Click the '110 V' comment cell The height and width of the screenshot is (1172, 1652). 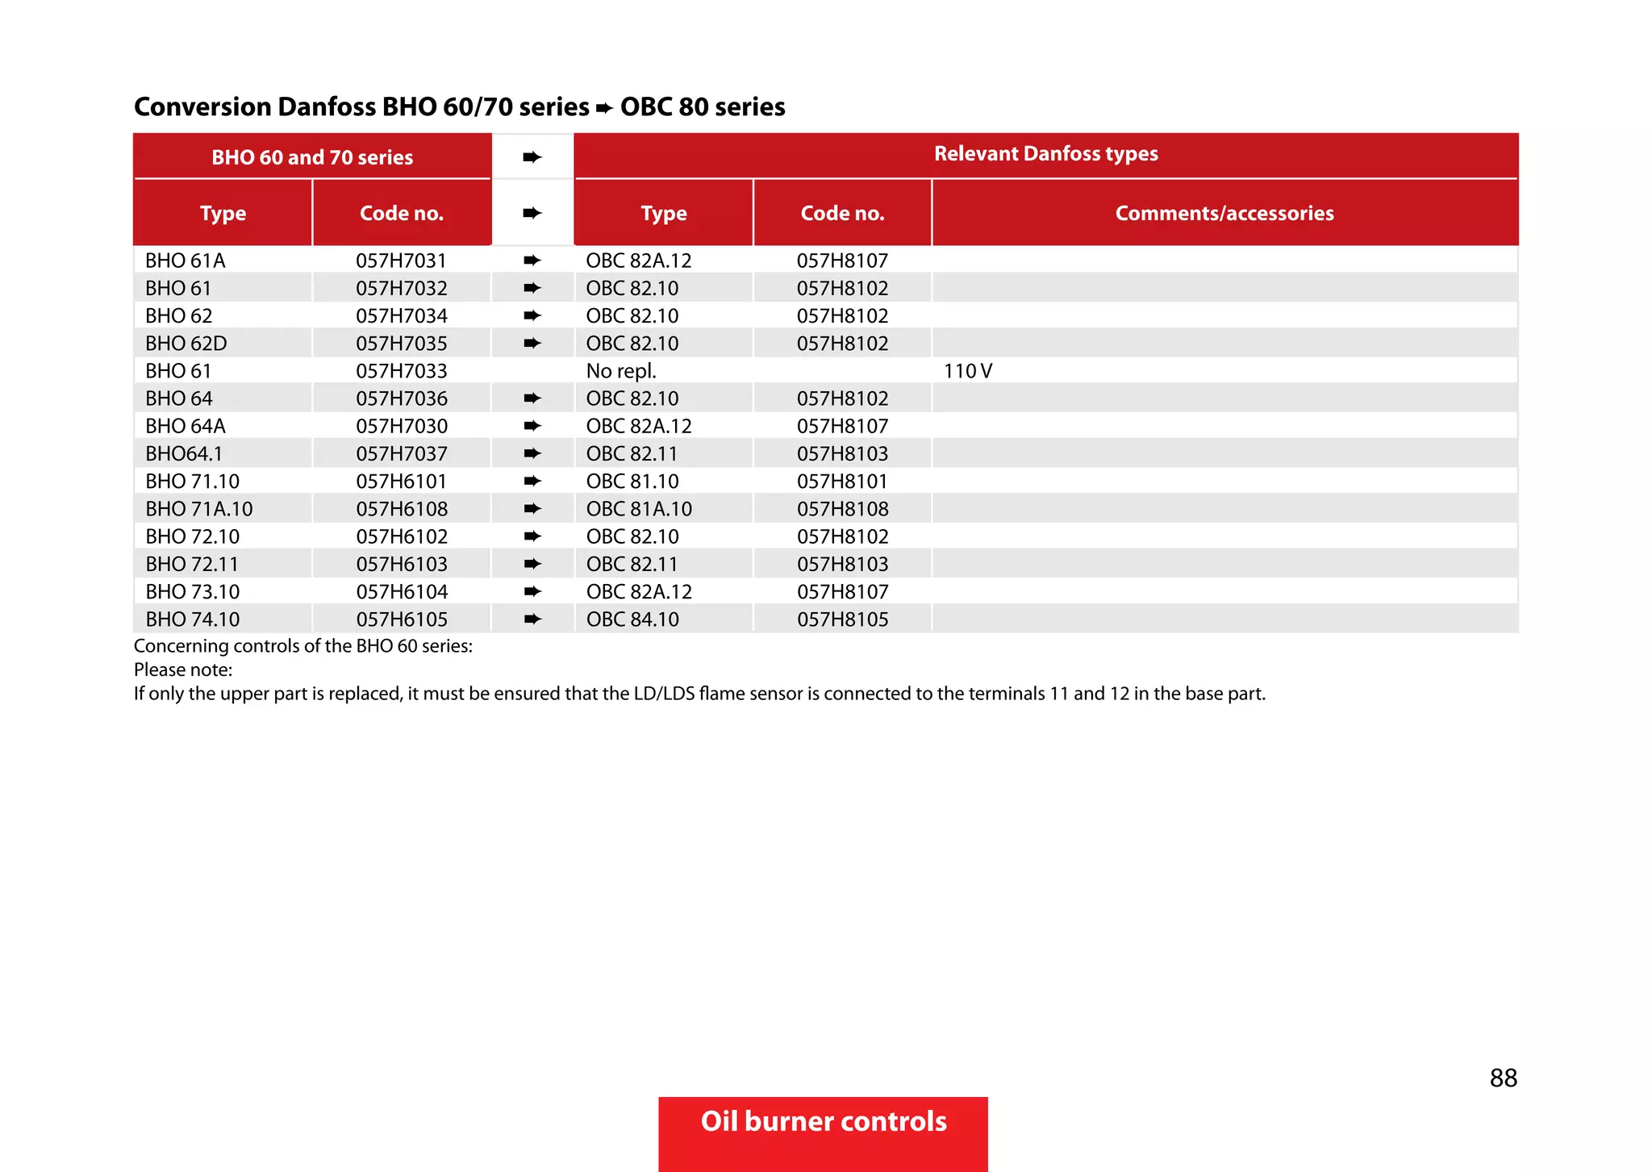point(968,371)
